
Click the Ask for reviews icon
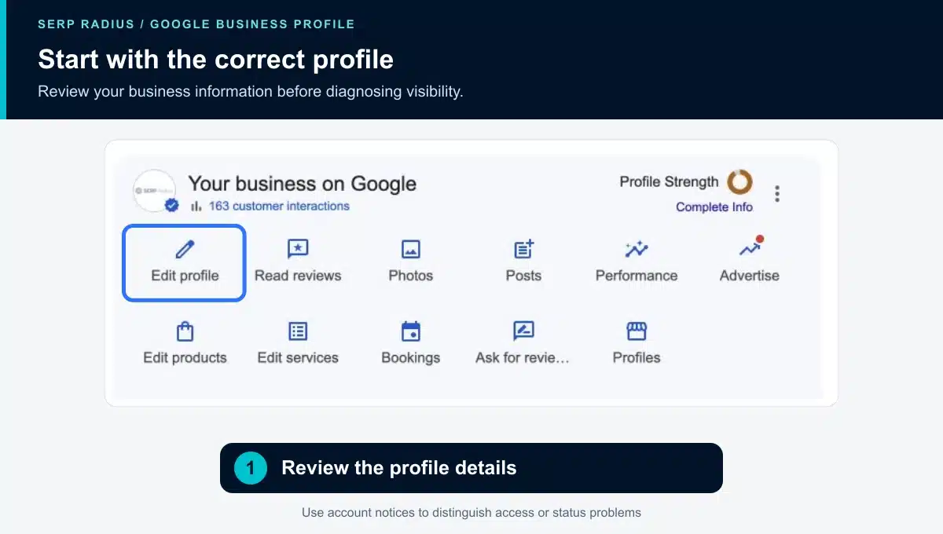coord(524,331)
